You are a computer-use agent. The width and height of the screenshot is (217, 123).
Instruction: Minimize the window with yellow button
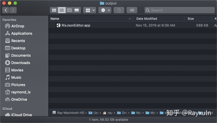tap(10, 3)
